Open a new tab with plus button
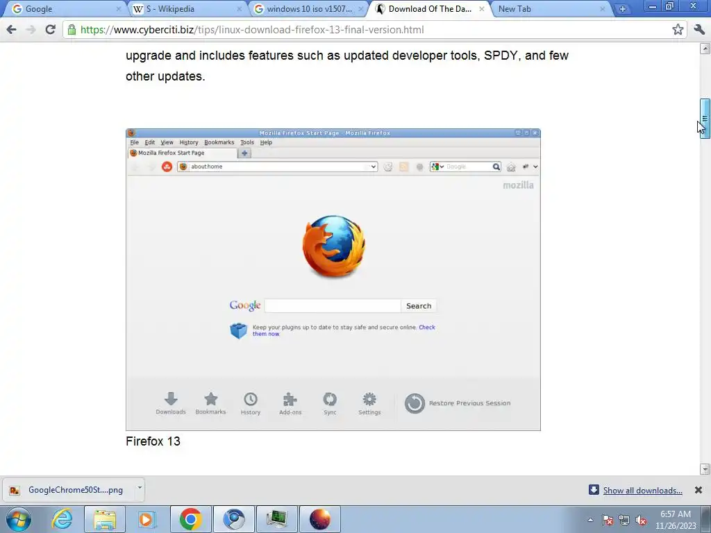Screen dimensions: 711x533 pyautogui.click(x=623, y=8)
